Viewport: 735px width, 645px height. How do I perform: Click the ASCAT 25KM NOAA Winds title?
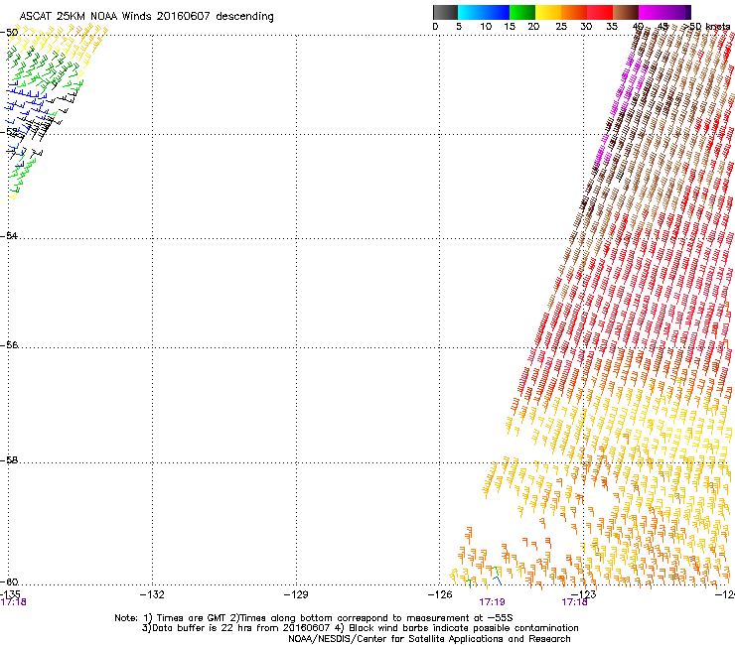pos(146,17)
